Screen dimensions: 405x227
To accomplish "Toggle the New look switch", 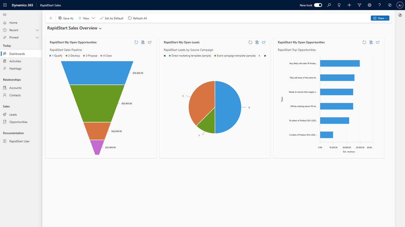I will 318,5.
